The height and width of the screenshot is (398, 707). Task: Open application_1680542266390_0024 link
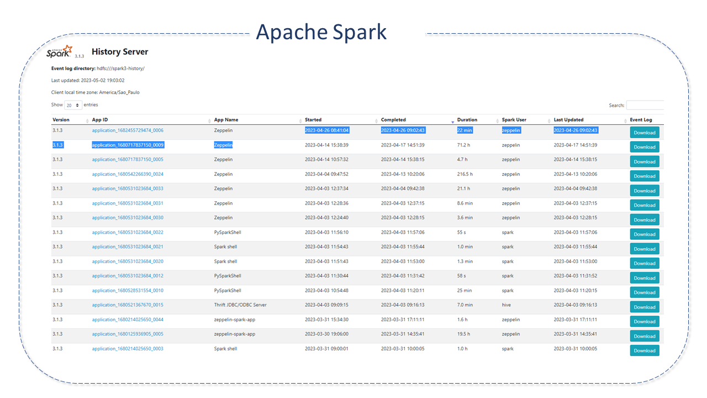point(128,174)
